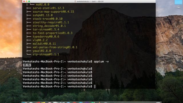Click the green zoom button of Terminal
The image size is (183, 103).
29,1
